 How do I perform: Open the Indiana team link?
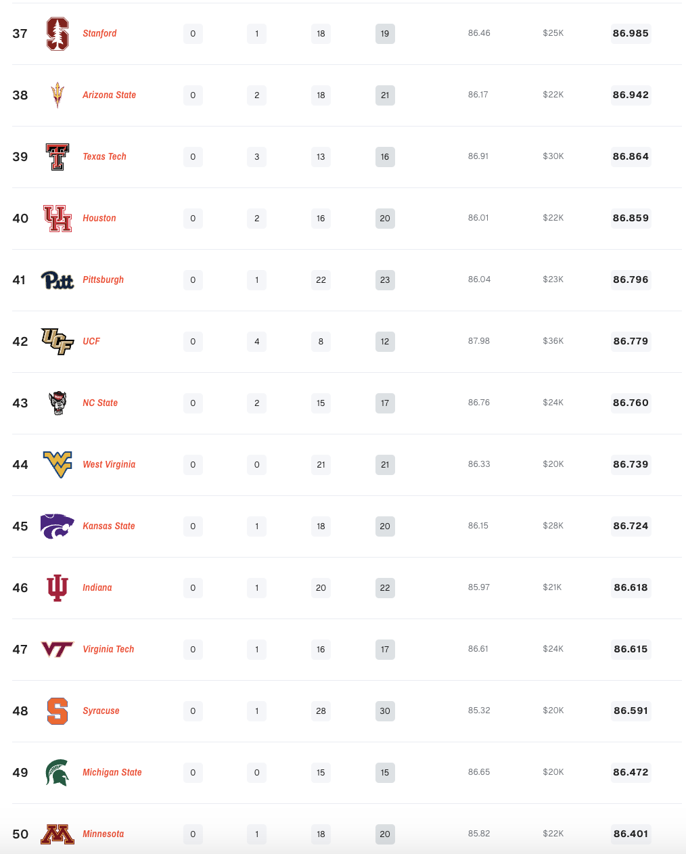tap(97, 588)
